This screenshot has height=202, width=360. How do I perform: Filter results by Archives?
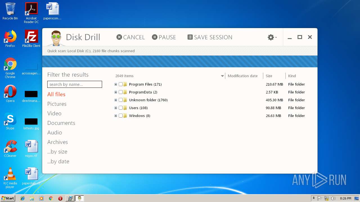pos(57,142)
